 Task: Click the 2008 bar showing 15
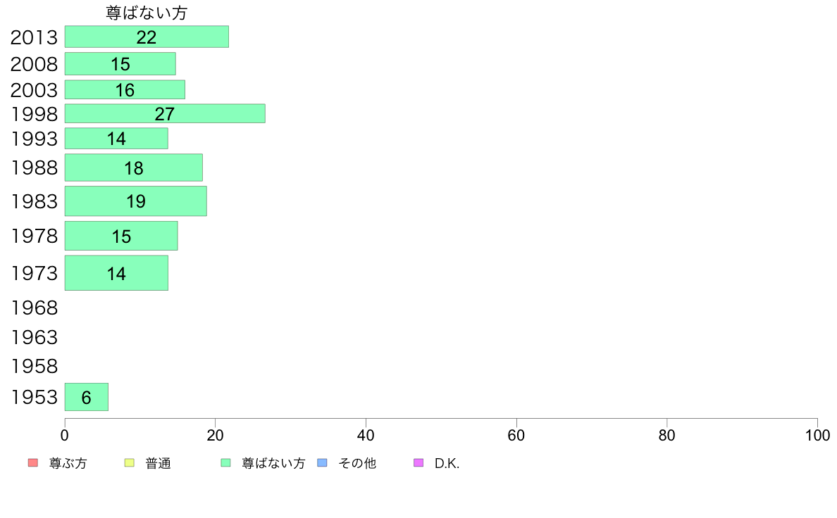pyautogui.click(x=120, y=63)
